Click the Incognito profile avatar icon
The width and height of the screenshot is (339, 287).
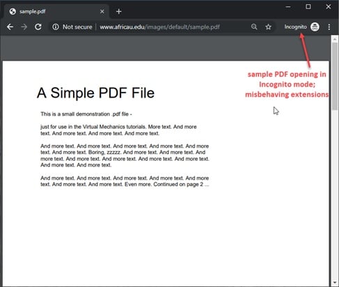(x=315, y=27)
